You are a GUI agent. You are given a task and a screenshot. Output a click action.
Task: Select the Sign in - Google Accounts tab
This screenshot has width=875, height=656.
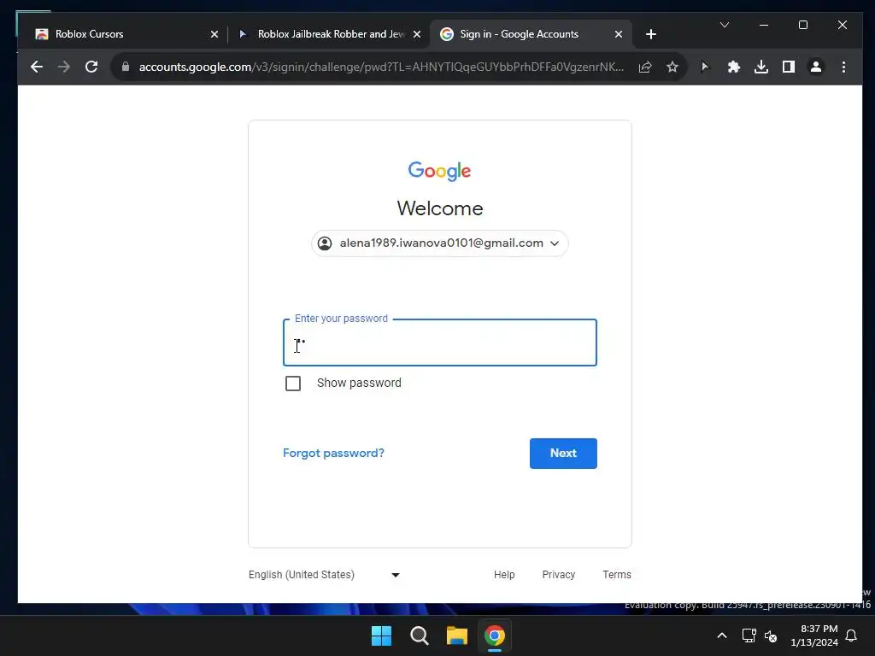[x=530, y=34]
